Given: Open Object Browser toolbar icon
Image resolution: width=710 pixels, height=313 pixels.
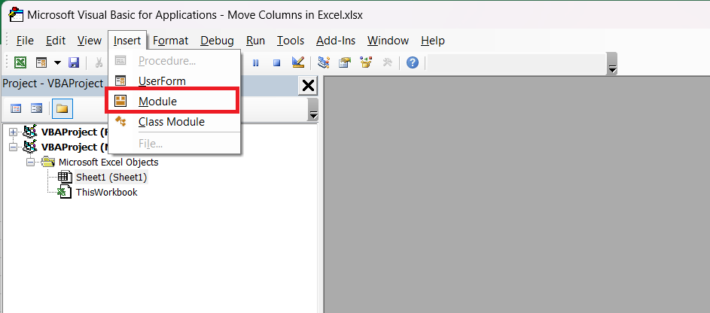Looking at the screenshot, I should coord(366,62).
